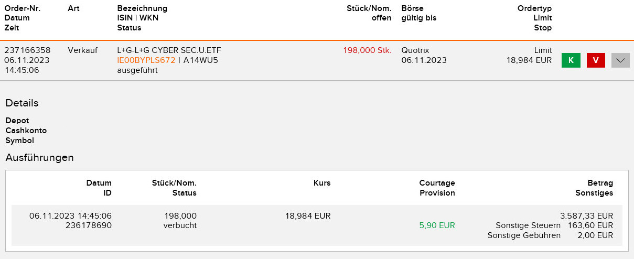Select execution ID 236178690
This screenshot has width=634, height=259.
click(x=89, y=225)
